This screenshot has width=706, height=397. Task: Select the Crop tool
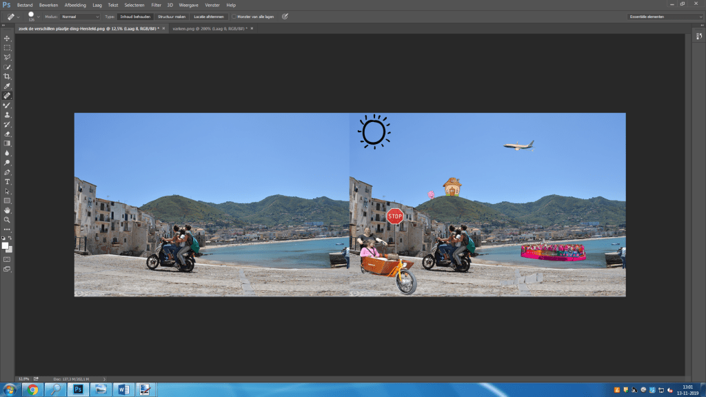[7, 77]
